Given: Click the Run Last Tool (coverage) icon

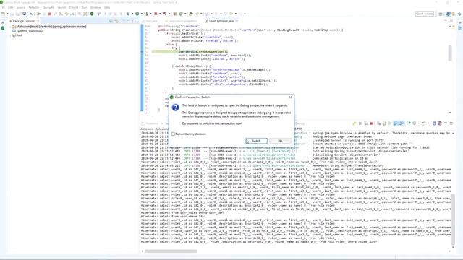Looking at the screenshot, I should tap(146, 14).
